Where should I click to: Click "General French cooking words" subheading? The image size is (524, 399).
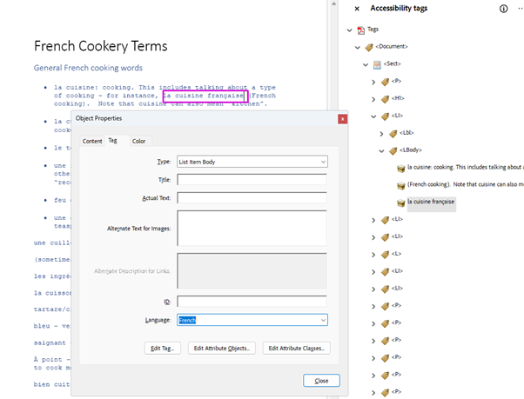tap(88, 68)
